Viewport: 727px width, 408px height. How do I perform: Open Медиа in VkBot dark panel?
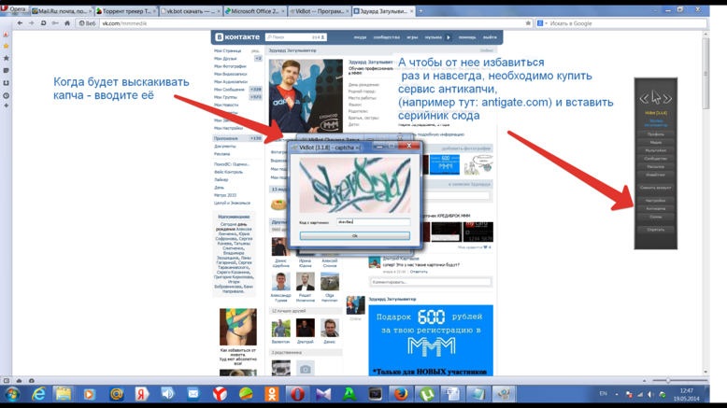[x=656, y=143]
